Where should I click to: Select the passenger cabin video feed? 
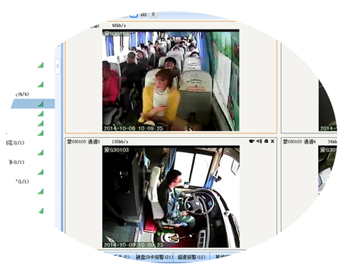point(171,81)
